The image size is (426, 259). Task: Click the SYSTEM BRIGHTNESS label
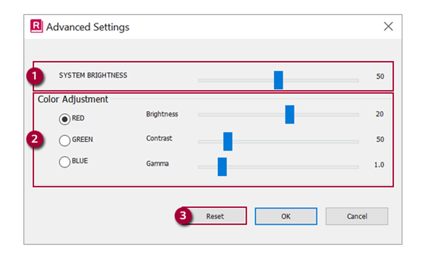point(93,75)
